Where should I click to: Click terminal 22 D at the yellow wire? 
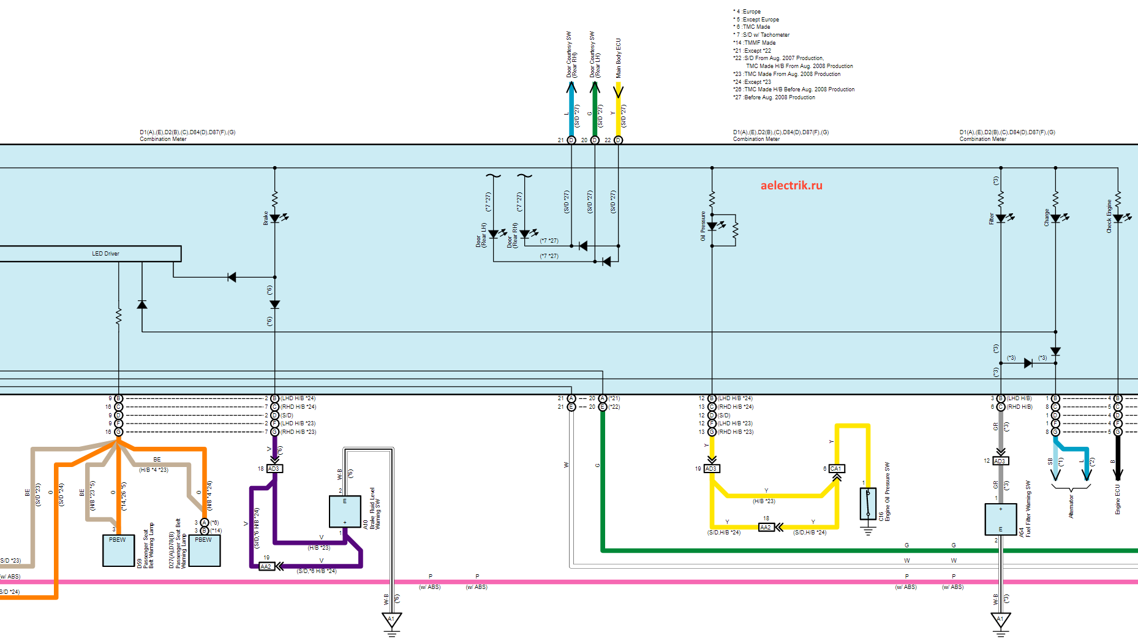[618, 140]
